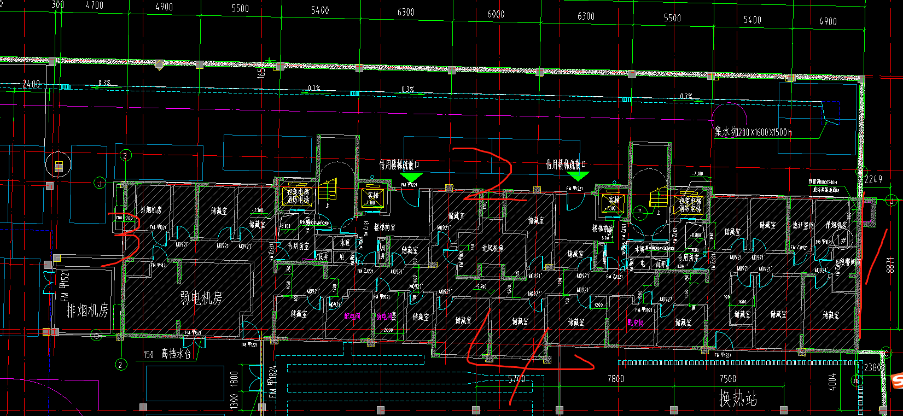Click the circled 1# marker
The width and height of the screenshot is (903, 416).
pyautogui.click(x=842, y=239)
